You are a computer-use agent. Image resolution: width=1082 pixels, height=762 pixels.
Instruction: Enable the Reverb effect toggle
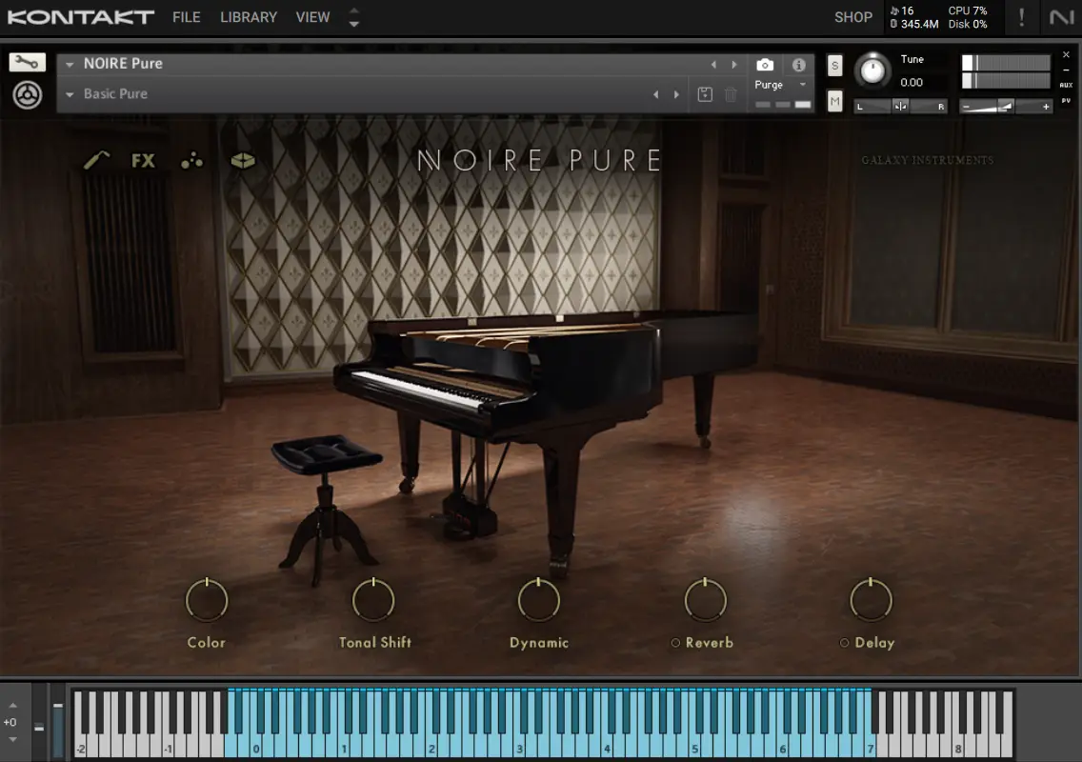tap(675, 643)
